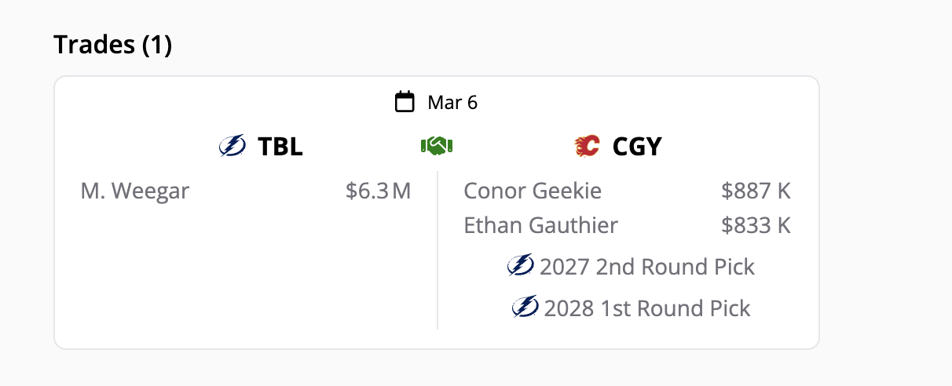Open Ethan Gauthier player name

click(541, 226)
